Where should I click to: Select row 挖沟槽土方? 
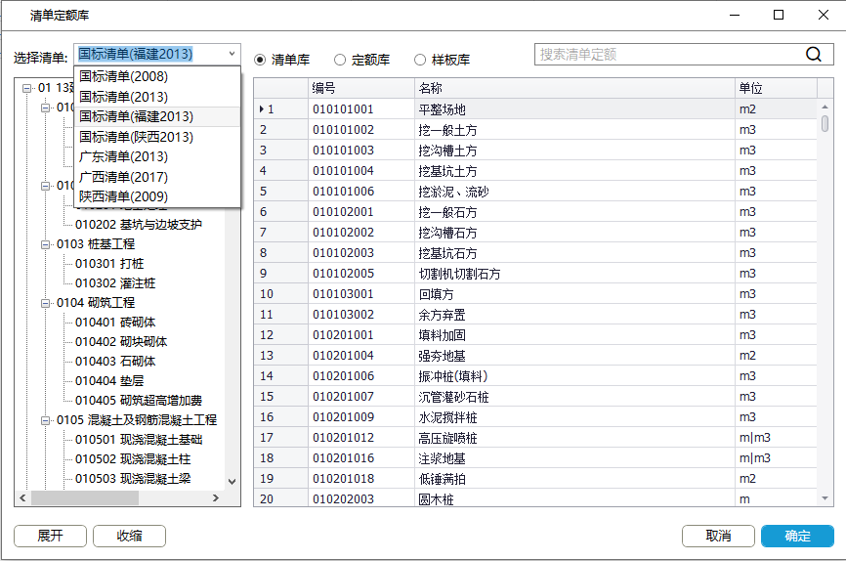[535, 151]
